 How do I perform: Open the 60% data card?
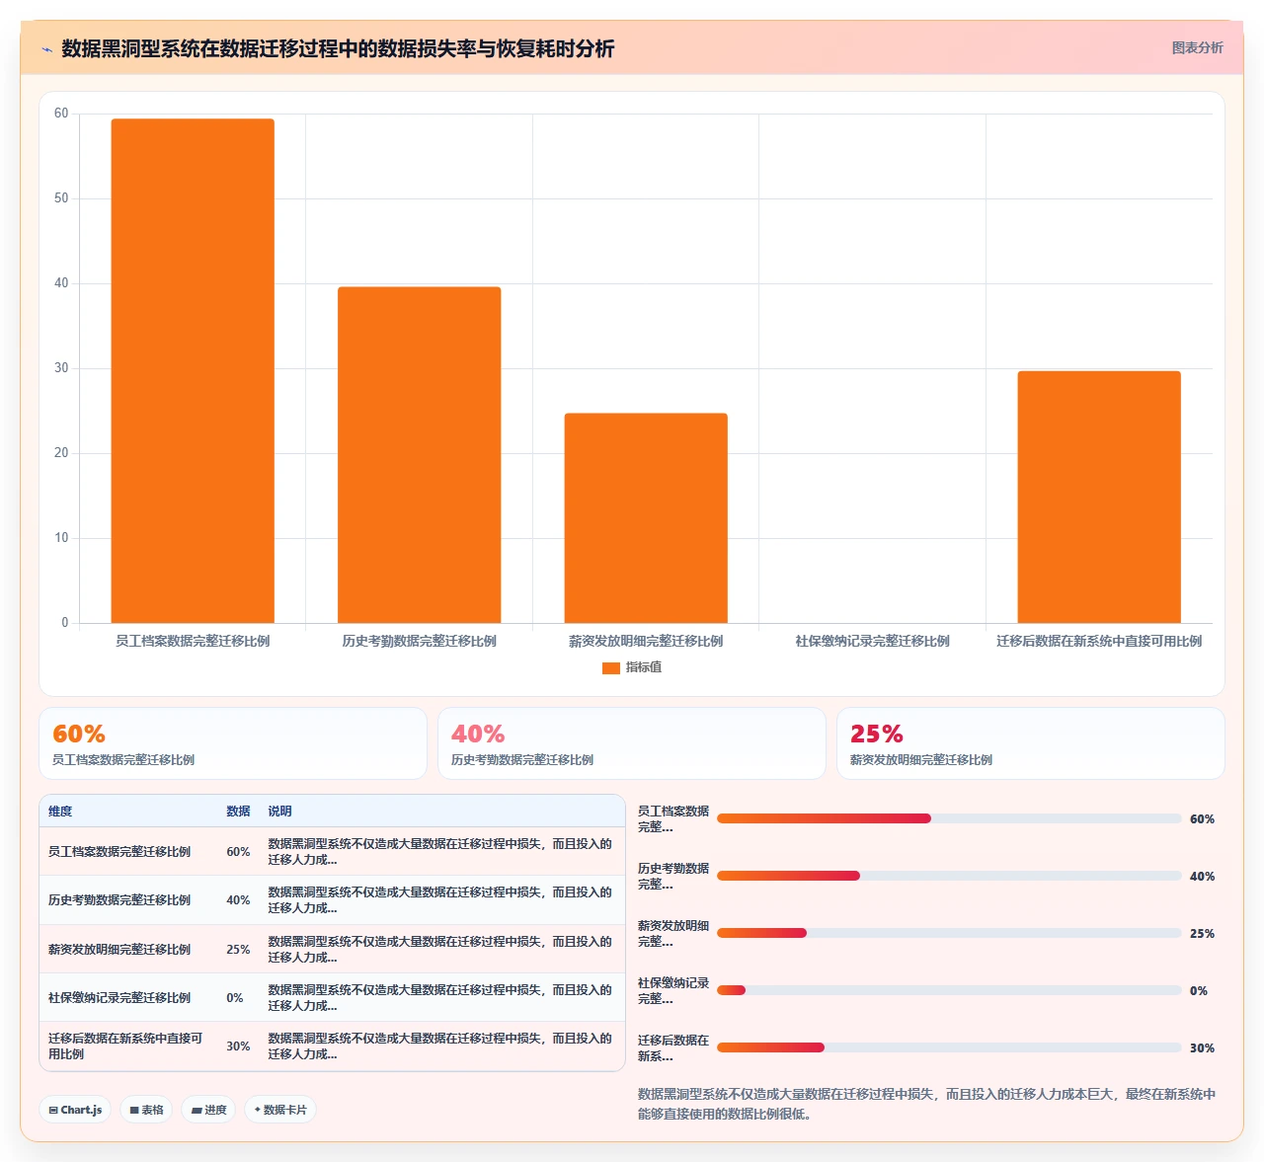coord(233,743)
